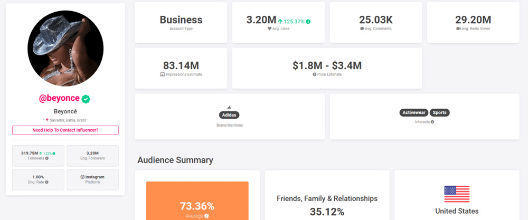Click Beyoncé's profile picture
528x220 pixels.
(x=65, y=49)
